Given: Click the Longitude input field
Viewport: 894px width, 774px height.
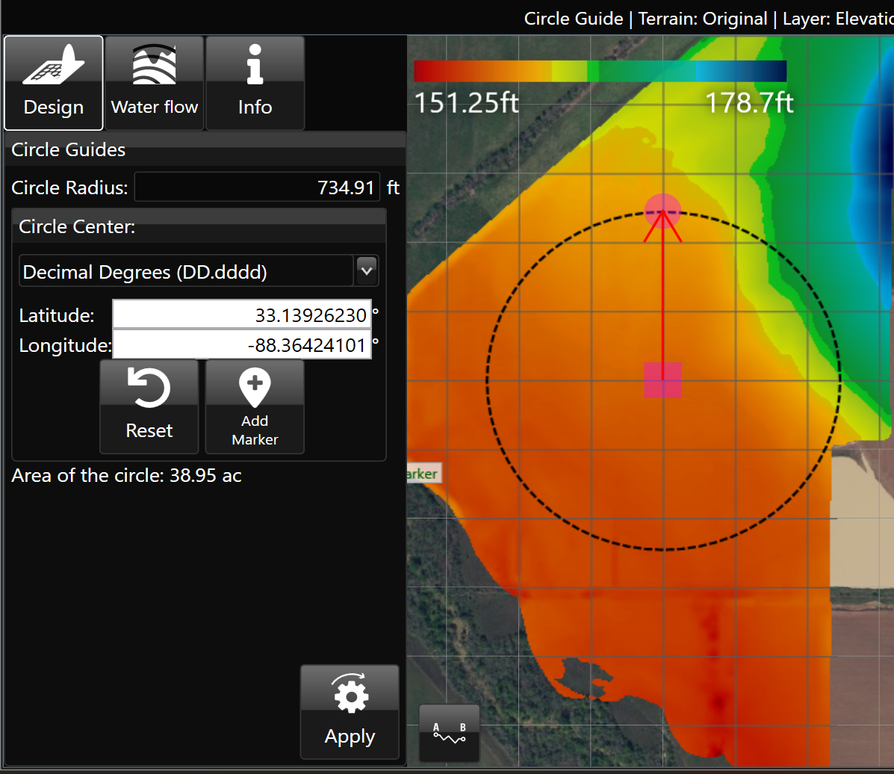Looking at the screenshot, I should click(x=242, y=344).
